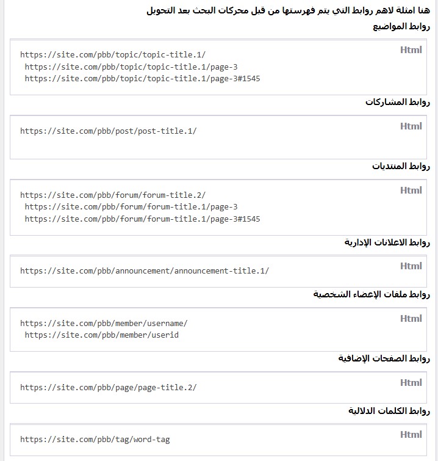Click the topic-title.1/page-3 URL line

point(131,67)
